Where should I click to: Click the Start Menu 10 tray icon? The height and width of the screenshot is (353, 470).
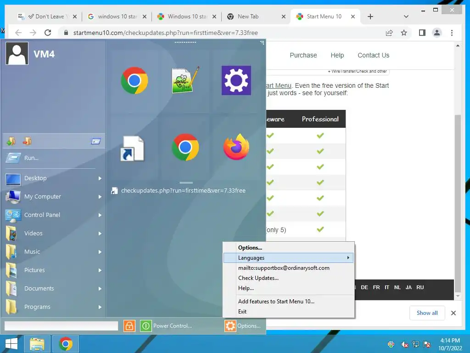391,344
